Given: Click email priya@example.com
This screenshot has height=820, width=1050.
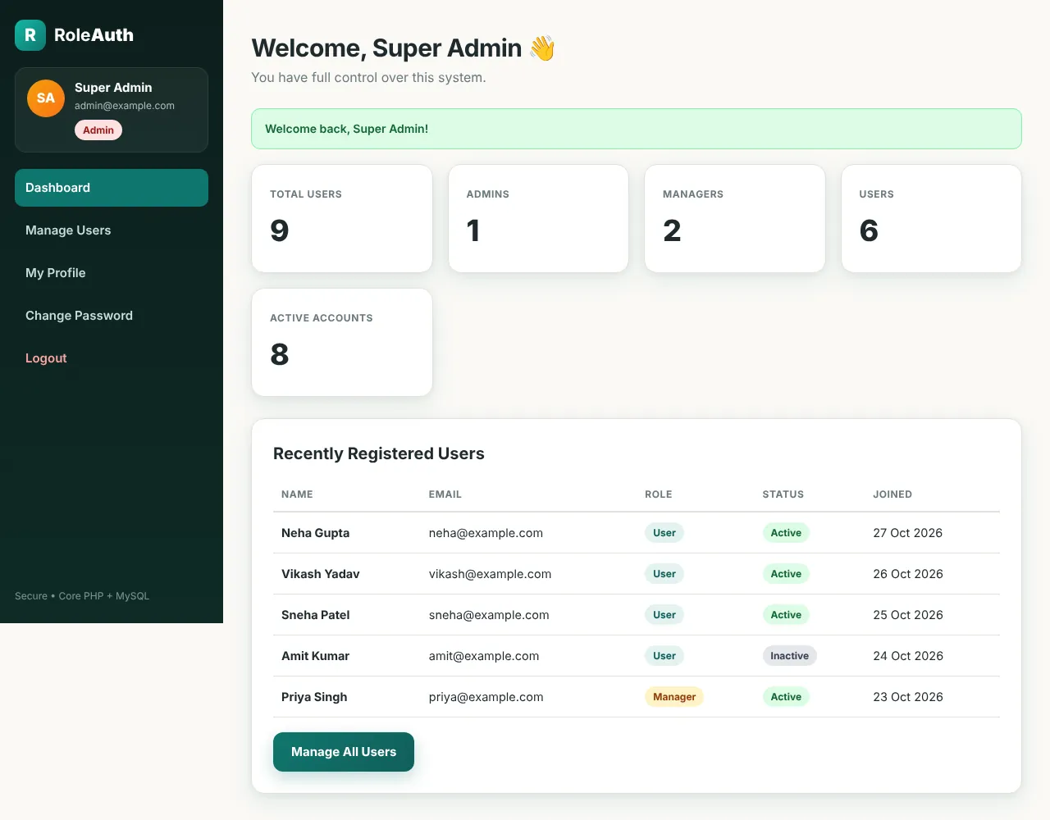Looking at the screenshot, I should 486,697.
